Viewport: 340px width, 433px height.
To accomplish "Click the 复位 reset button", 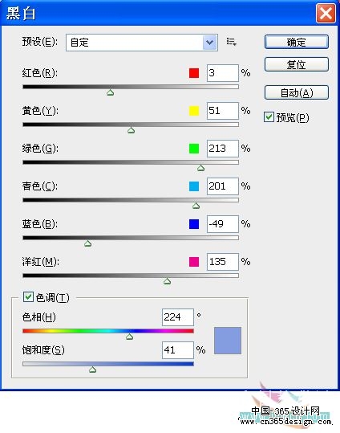I will 297,64.
